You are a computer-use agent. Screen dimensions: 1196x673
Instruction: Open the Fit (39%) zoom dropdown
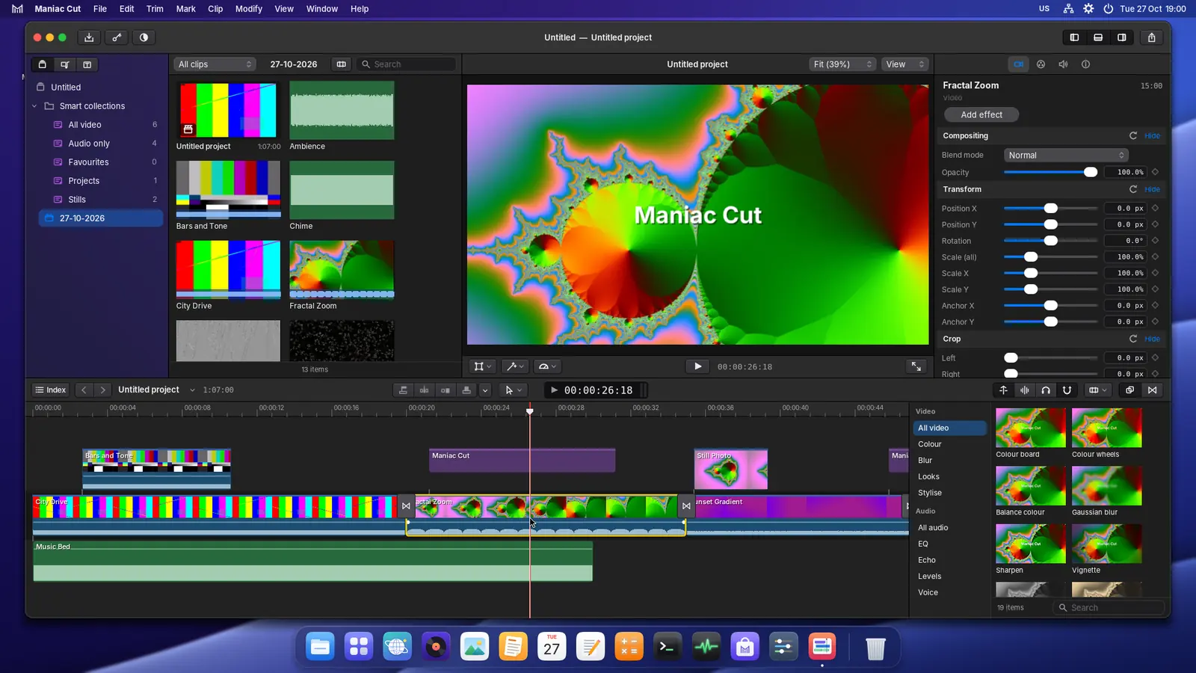pos(842,64)
